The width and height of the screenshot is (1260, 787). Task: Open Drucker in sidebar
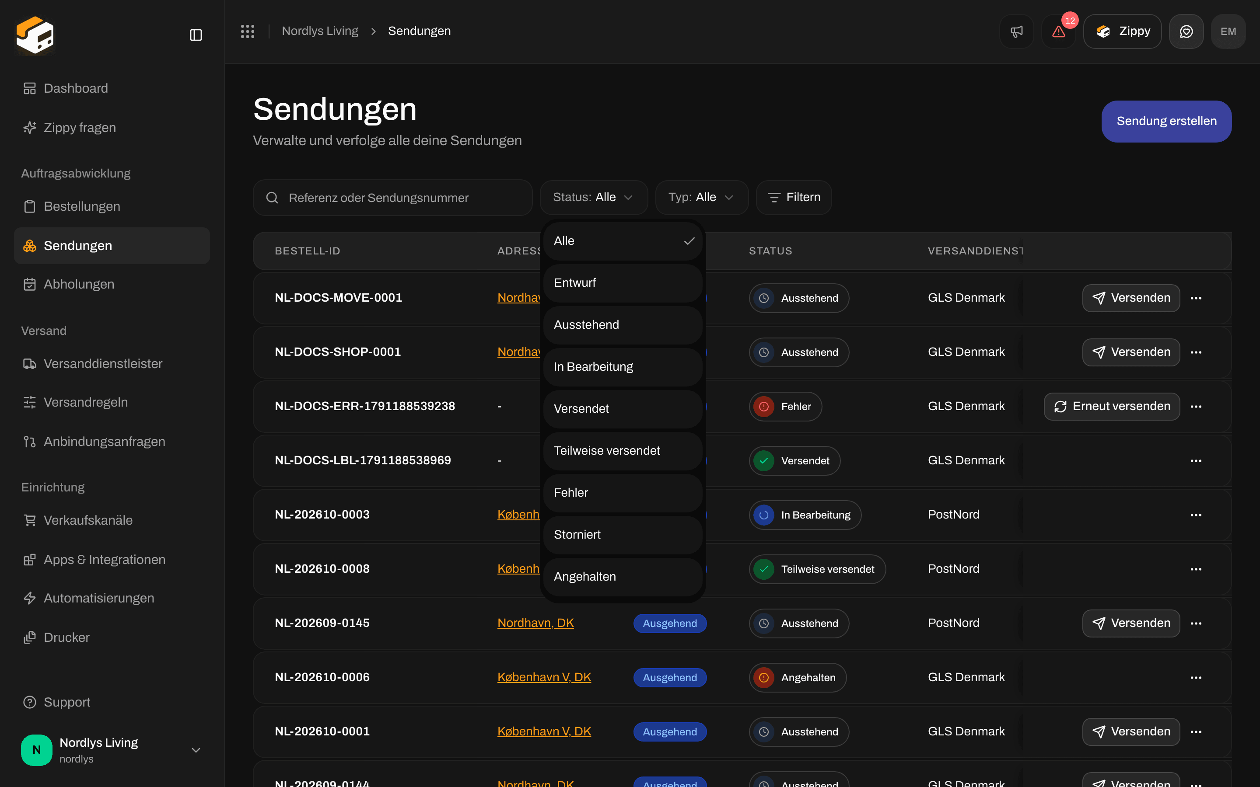[112, 637]
